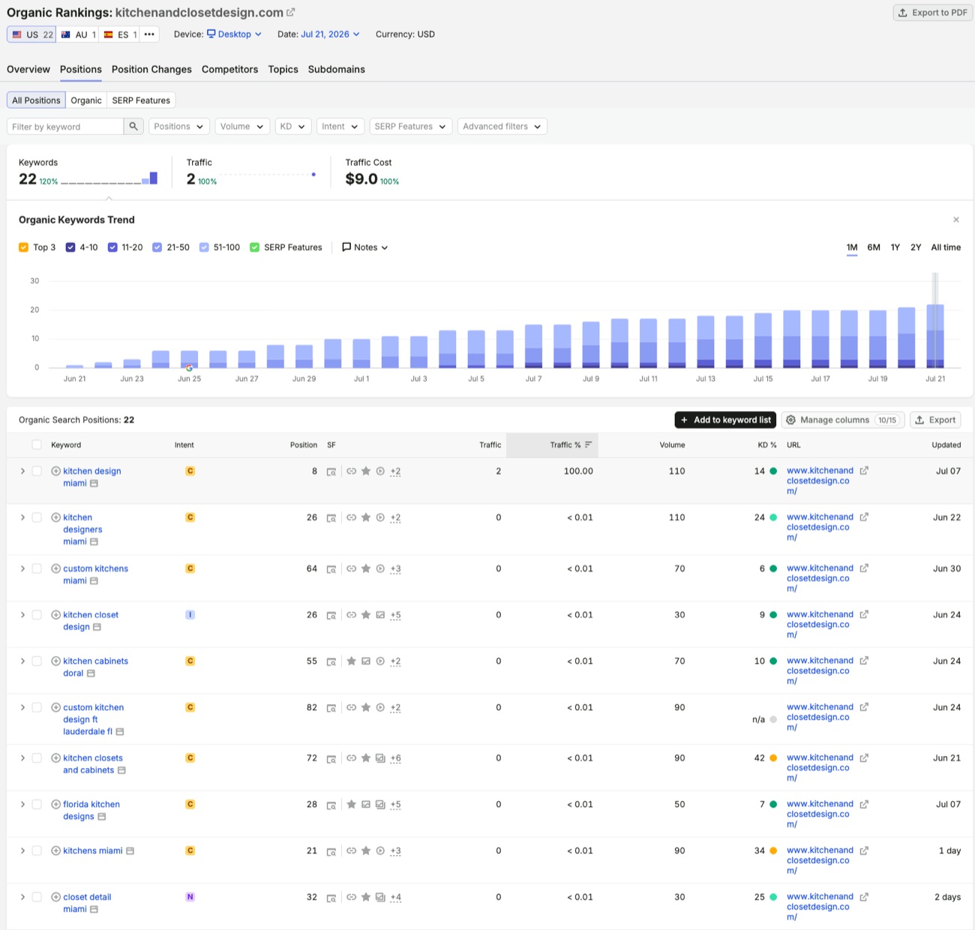Open external URL icon in kitchen cabinets doral row

click(864, 661)
